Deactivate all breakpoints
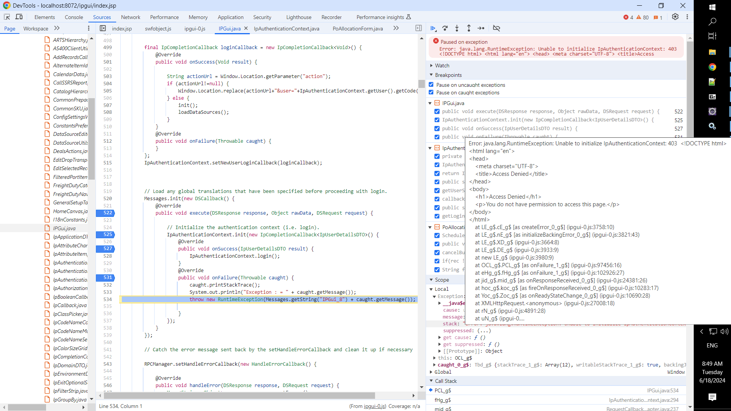 pyautogui.click(x=496, y=28)
